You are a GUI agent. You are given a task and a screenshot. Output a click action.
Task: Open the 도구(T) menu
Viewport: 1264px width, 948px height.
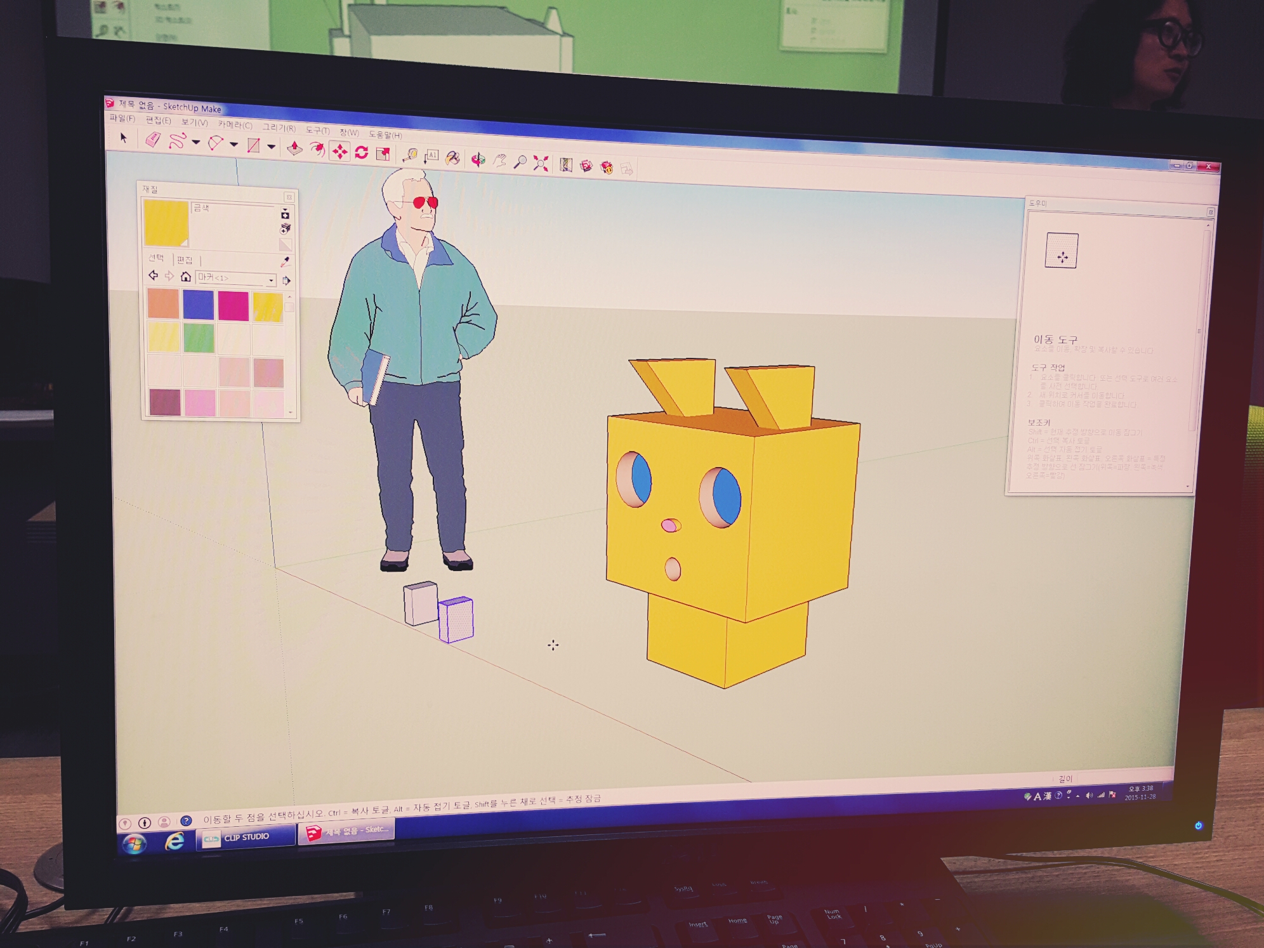317,130
